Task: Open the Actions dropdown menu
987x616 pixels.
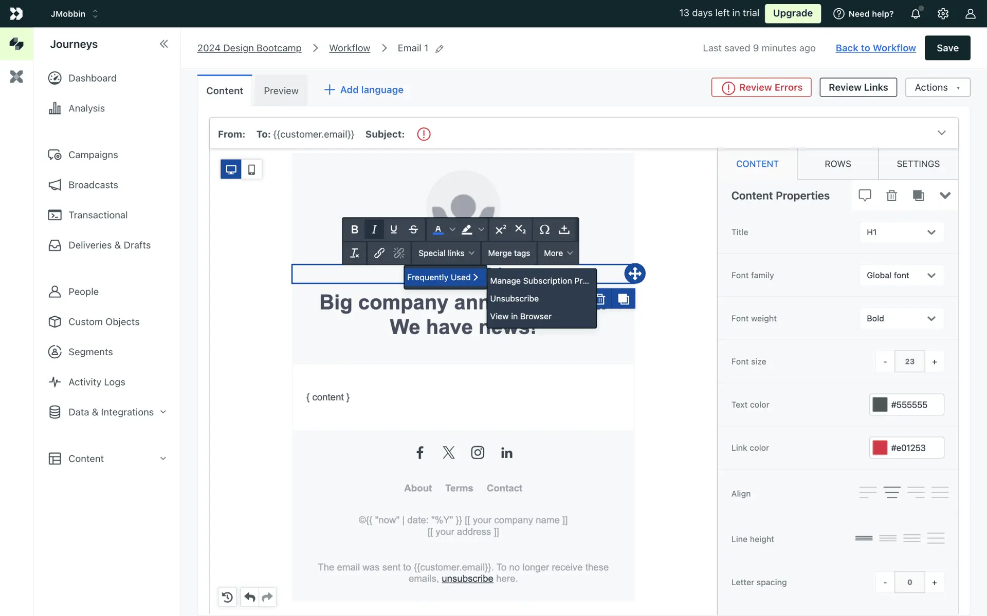Action: coord(937,87)
